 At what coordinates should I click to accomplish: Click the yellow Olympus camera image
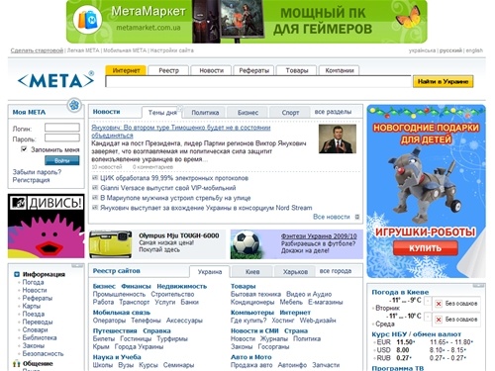111,244
